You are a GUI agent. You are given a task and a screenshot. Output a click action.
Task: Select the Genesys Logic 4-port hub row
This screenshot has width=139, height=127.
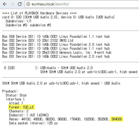point(57,52)
